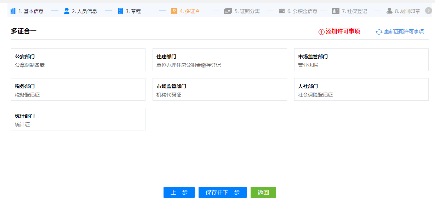The image size is (435, 205).
Task: Select the 税务部门 card header
Action: [25, 86]
